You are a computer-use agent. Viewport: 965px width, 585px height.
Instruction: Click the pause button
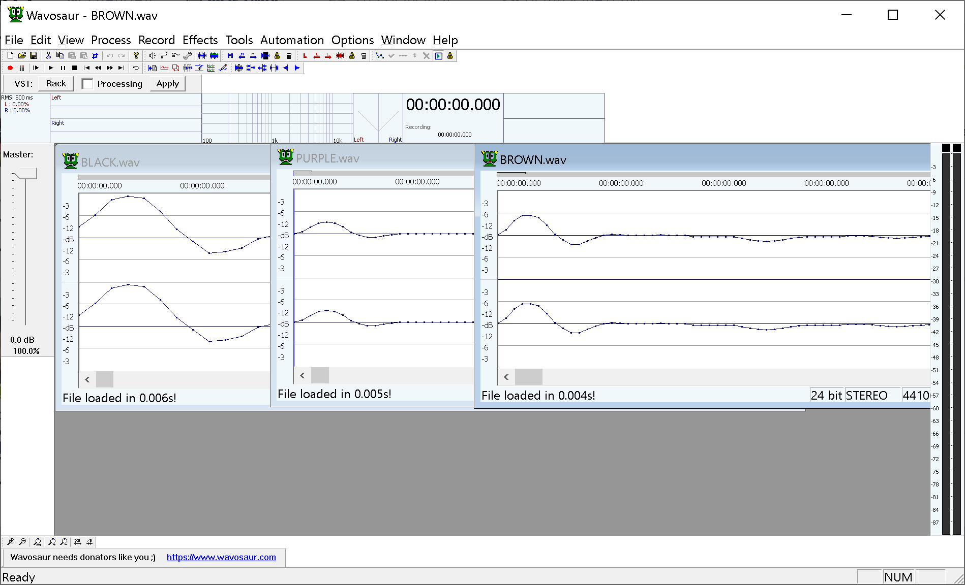[63, 68]
